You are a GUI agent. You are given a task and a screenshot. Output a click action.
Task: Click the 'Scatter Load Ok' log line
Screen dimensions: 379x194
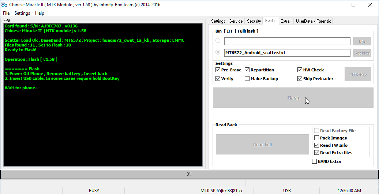(x=94, y=40)
